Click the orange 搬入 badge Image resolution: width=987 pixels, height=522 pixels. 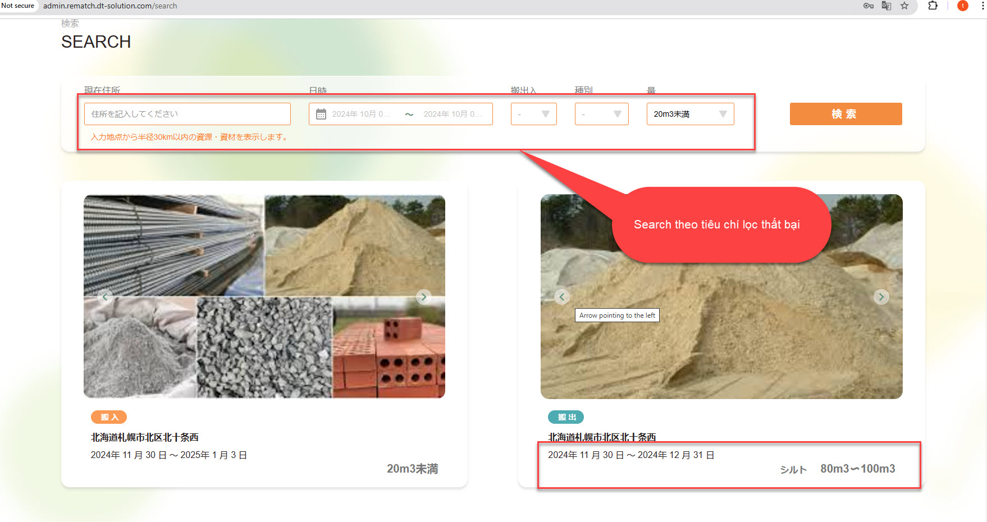point(109,417)
